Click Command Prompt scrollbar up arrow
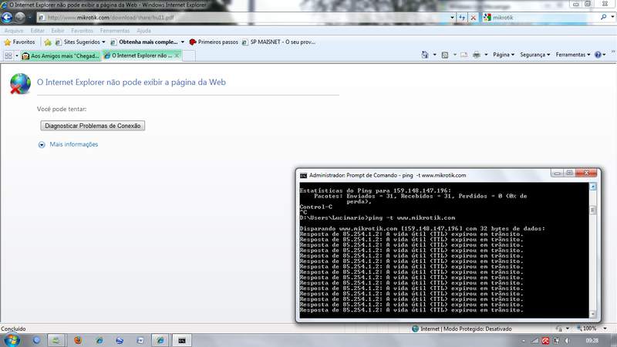This screenshot has width=617, height=347. pos(593,187)
